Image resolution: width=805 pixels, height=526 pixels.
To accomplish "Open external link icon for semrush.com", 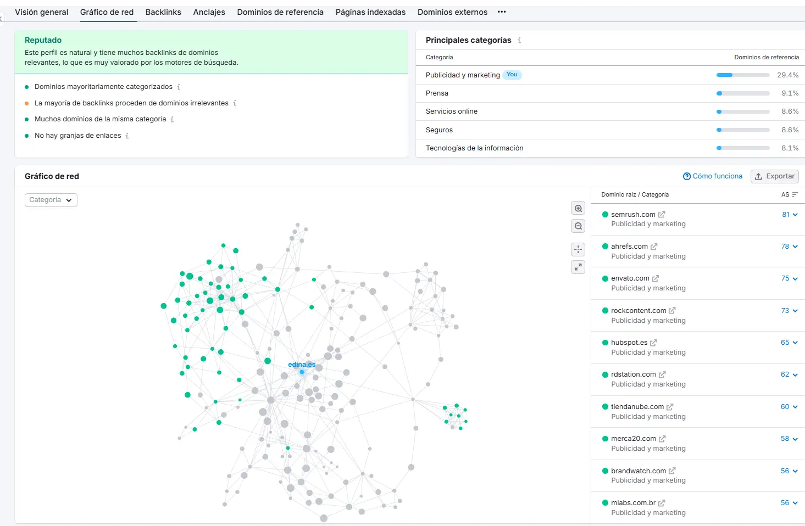I will click(x=662, y=215).
